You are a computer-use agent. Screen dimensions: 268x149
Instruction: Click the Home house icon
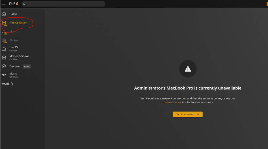pos(4,14)
